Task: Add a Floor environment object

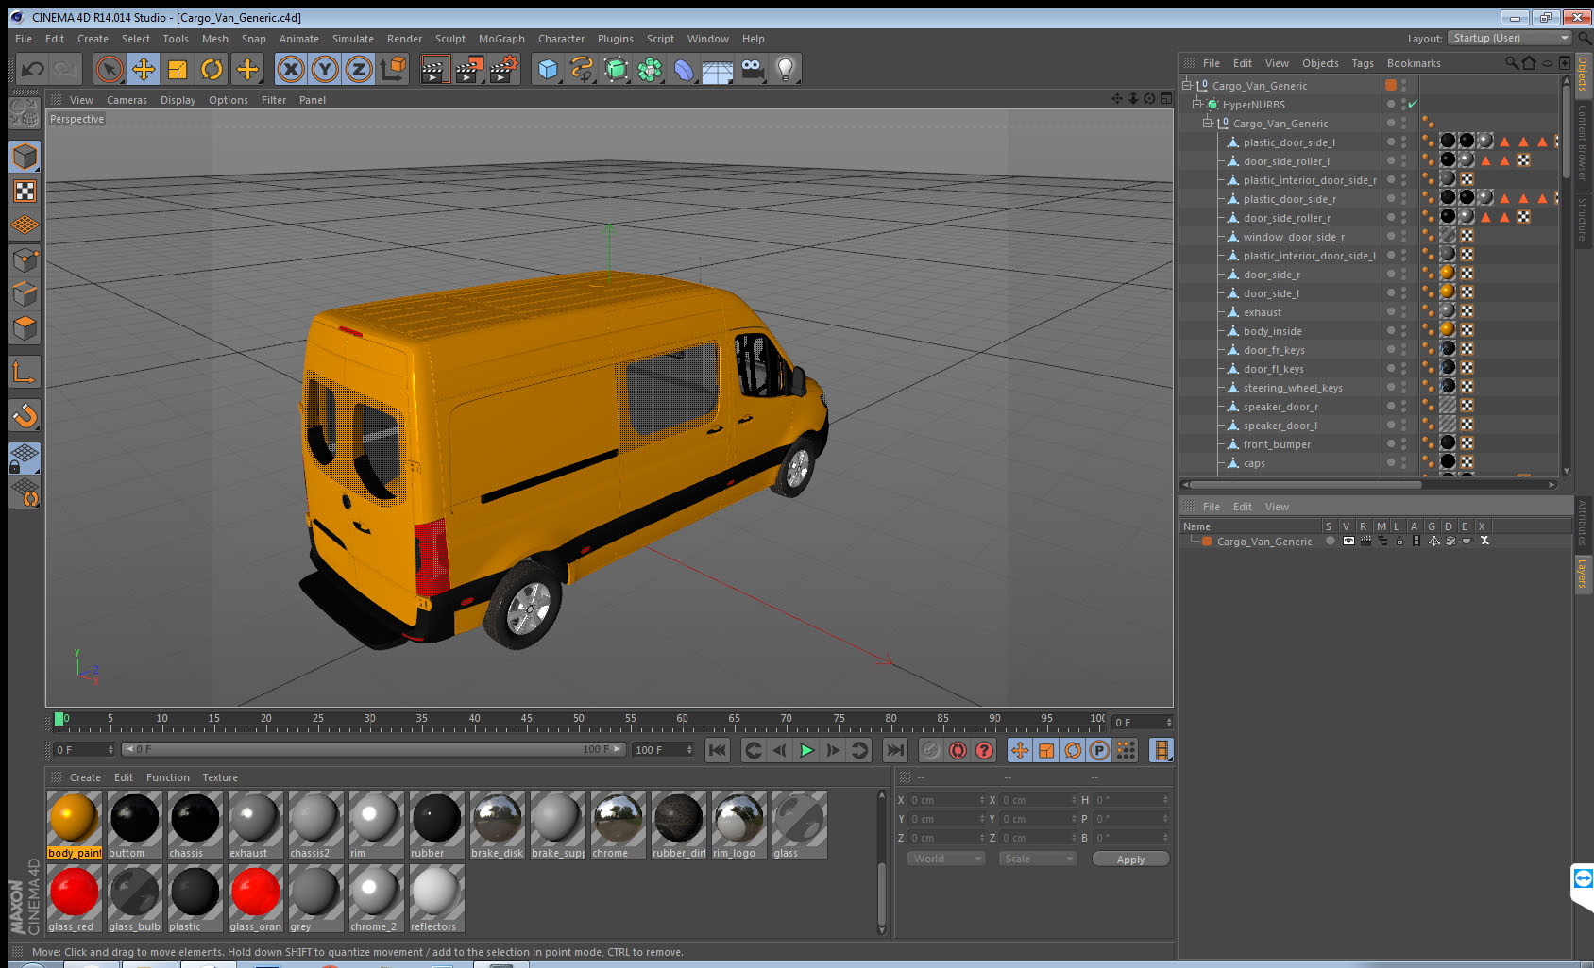Action: (718, 69)
